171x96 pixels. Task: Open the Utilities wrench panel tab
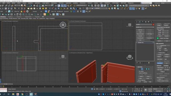[151, 22]
